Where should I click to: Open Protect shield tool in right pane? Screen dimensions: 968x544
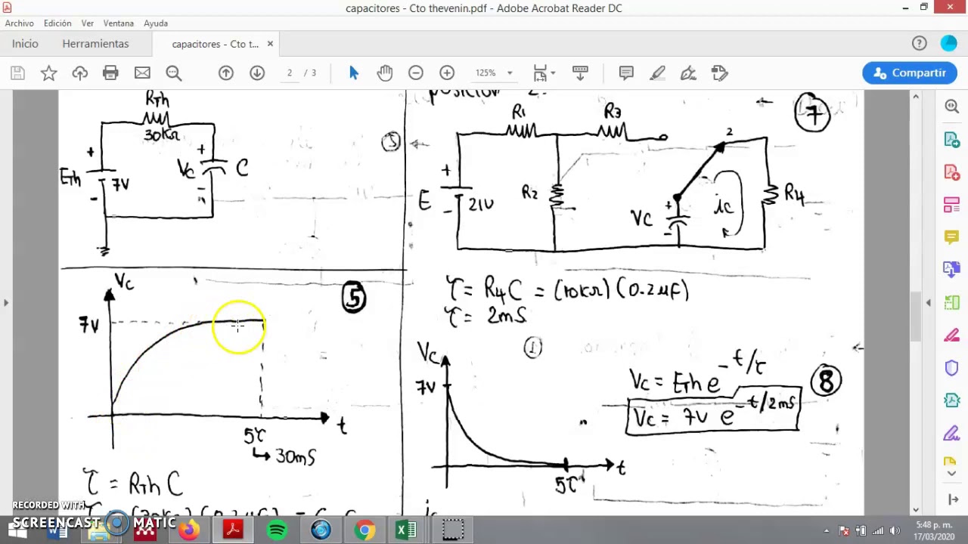coord(951,368)
